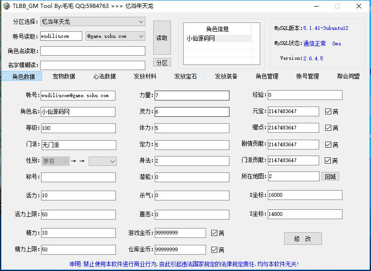Click the 精力上限 input field
This screenshot has width=371, height=271.
78,250
